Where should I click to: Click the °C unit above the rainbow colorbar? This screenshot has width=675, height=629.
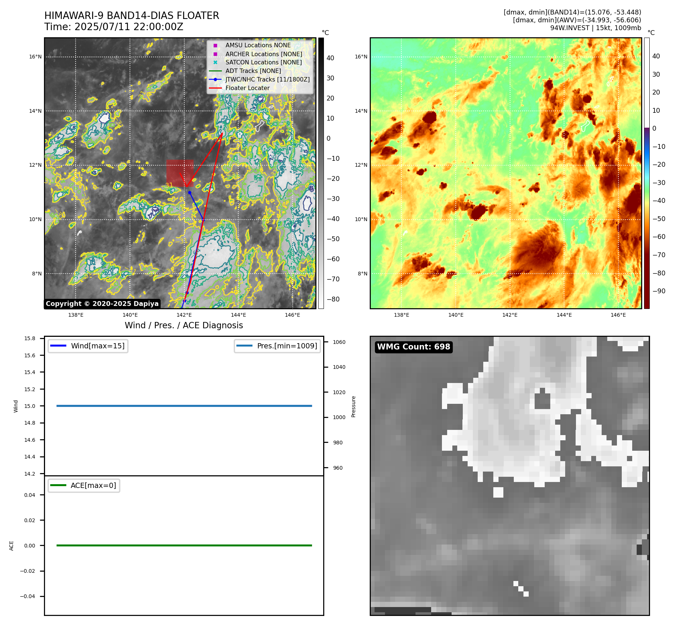pyautogui.click(x=651, y=33)
